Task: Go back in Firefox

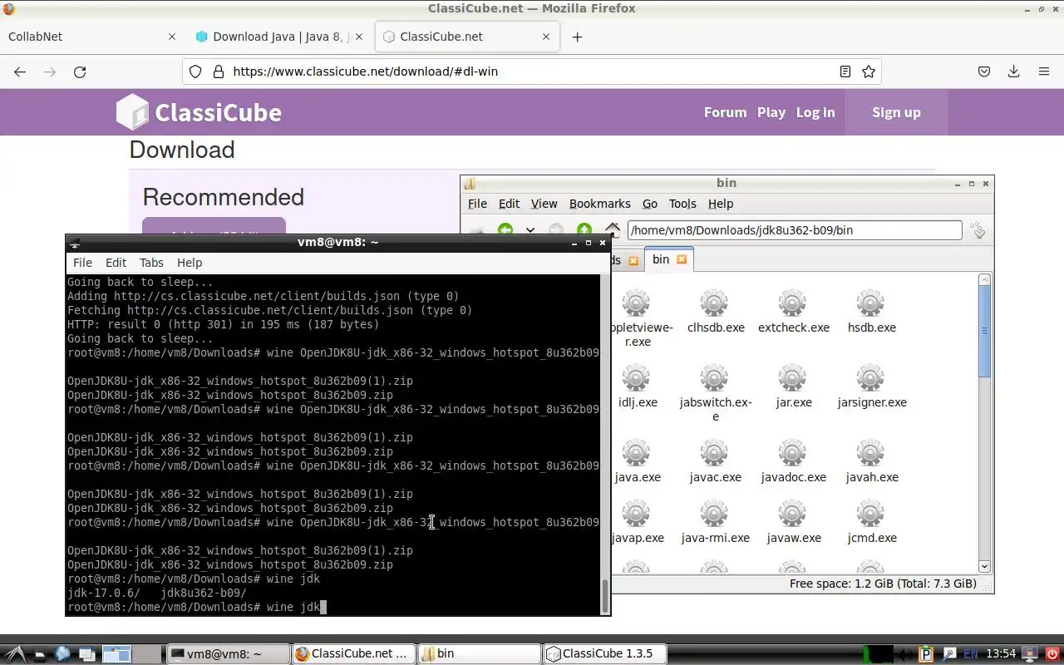Action: click(x=20, y=71)
